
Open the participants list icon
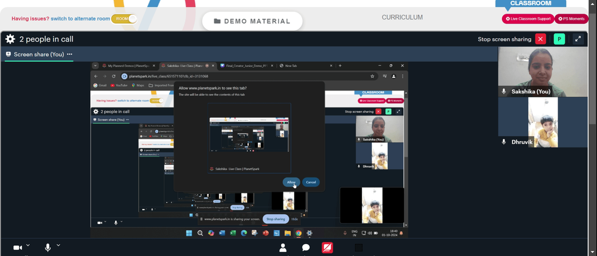(283, 248)
